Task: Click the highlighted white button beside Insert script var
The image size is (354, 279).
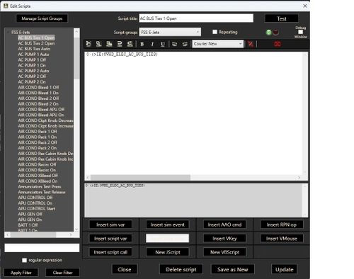Action: [168, 239]
